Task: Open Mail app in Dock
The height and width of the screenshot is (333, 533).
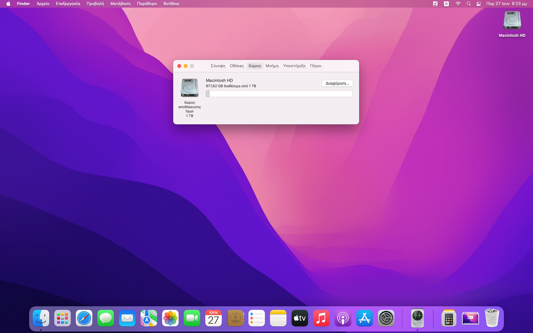Action: (x=127, y=318)
